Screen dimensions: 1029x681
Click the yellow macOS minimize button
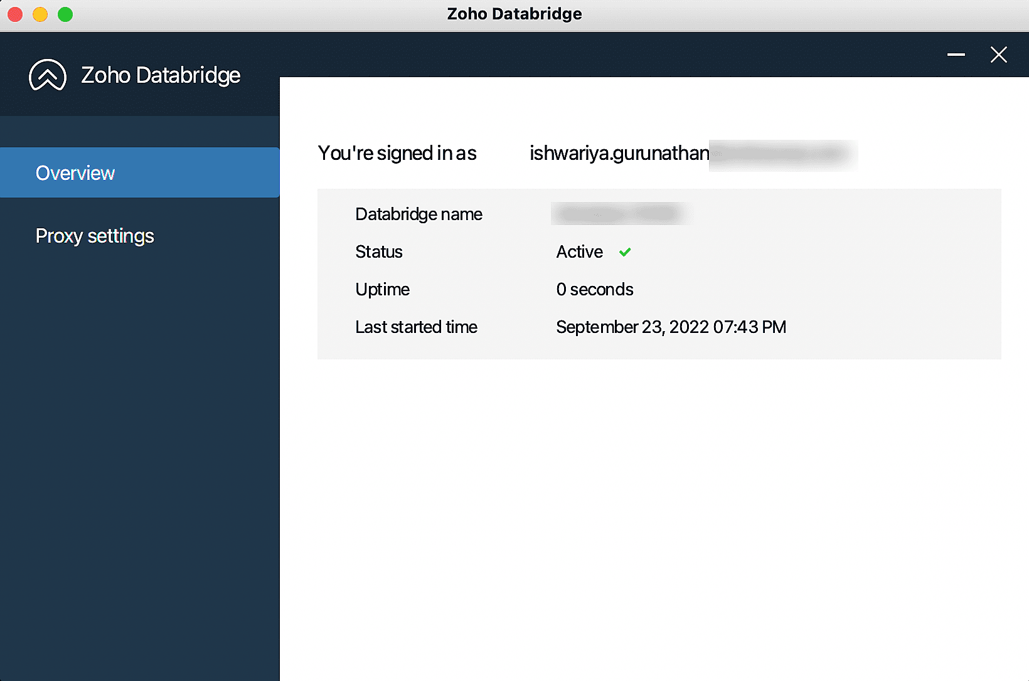(x=40, y=14)
